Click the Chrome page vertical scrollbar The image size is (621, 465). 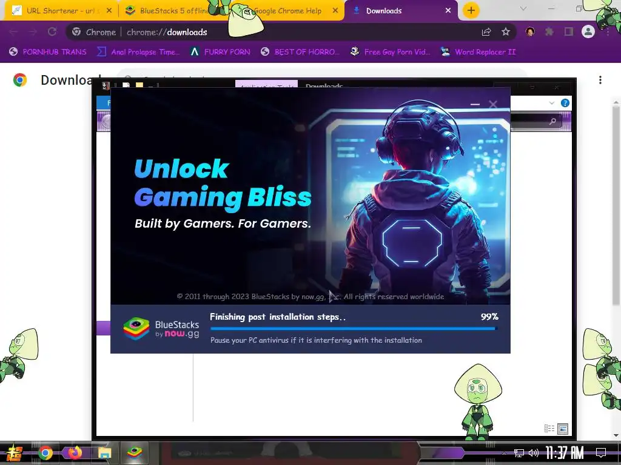coord(616,206)
